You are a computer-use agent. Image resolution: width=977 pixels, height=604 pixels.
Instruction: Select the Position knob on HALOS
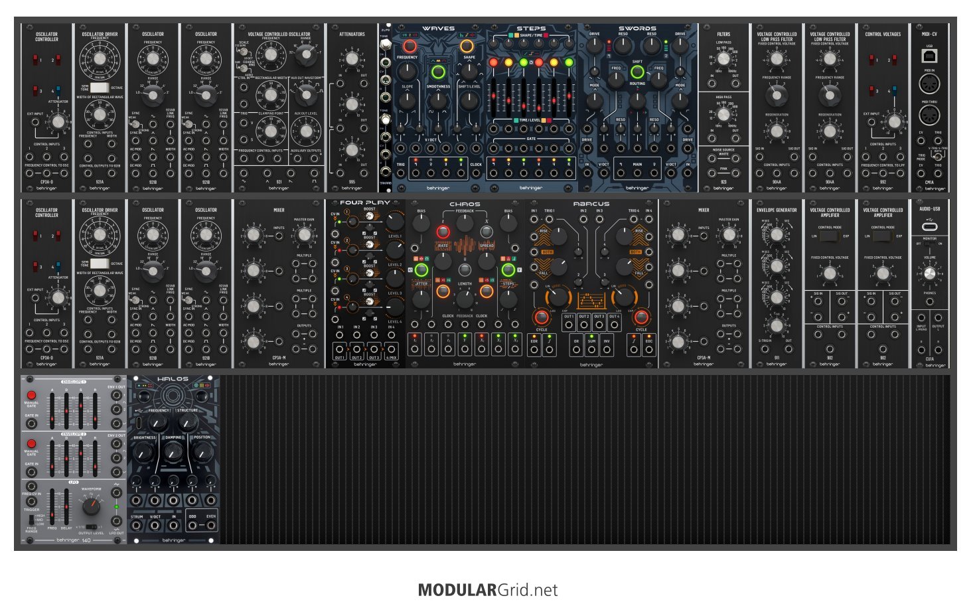coord(202,452)
